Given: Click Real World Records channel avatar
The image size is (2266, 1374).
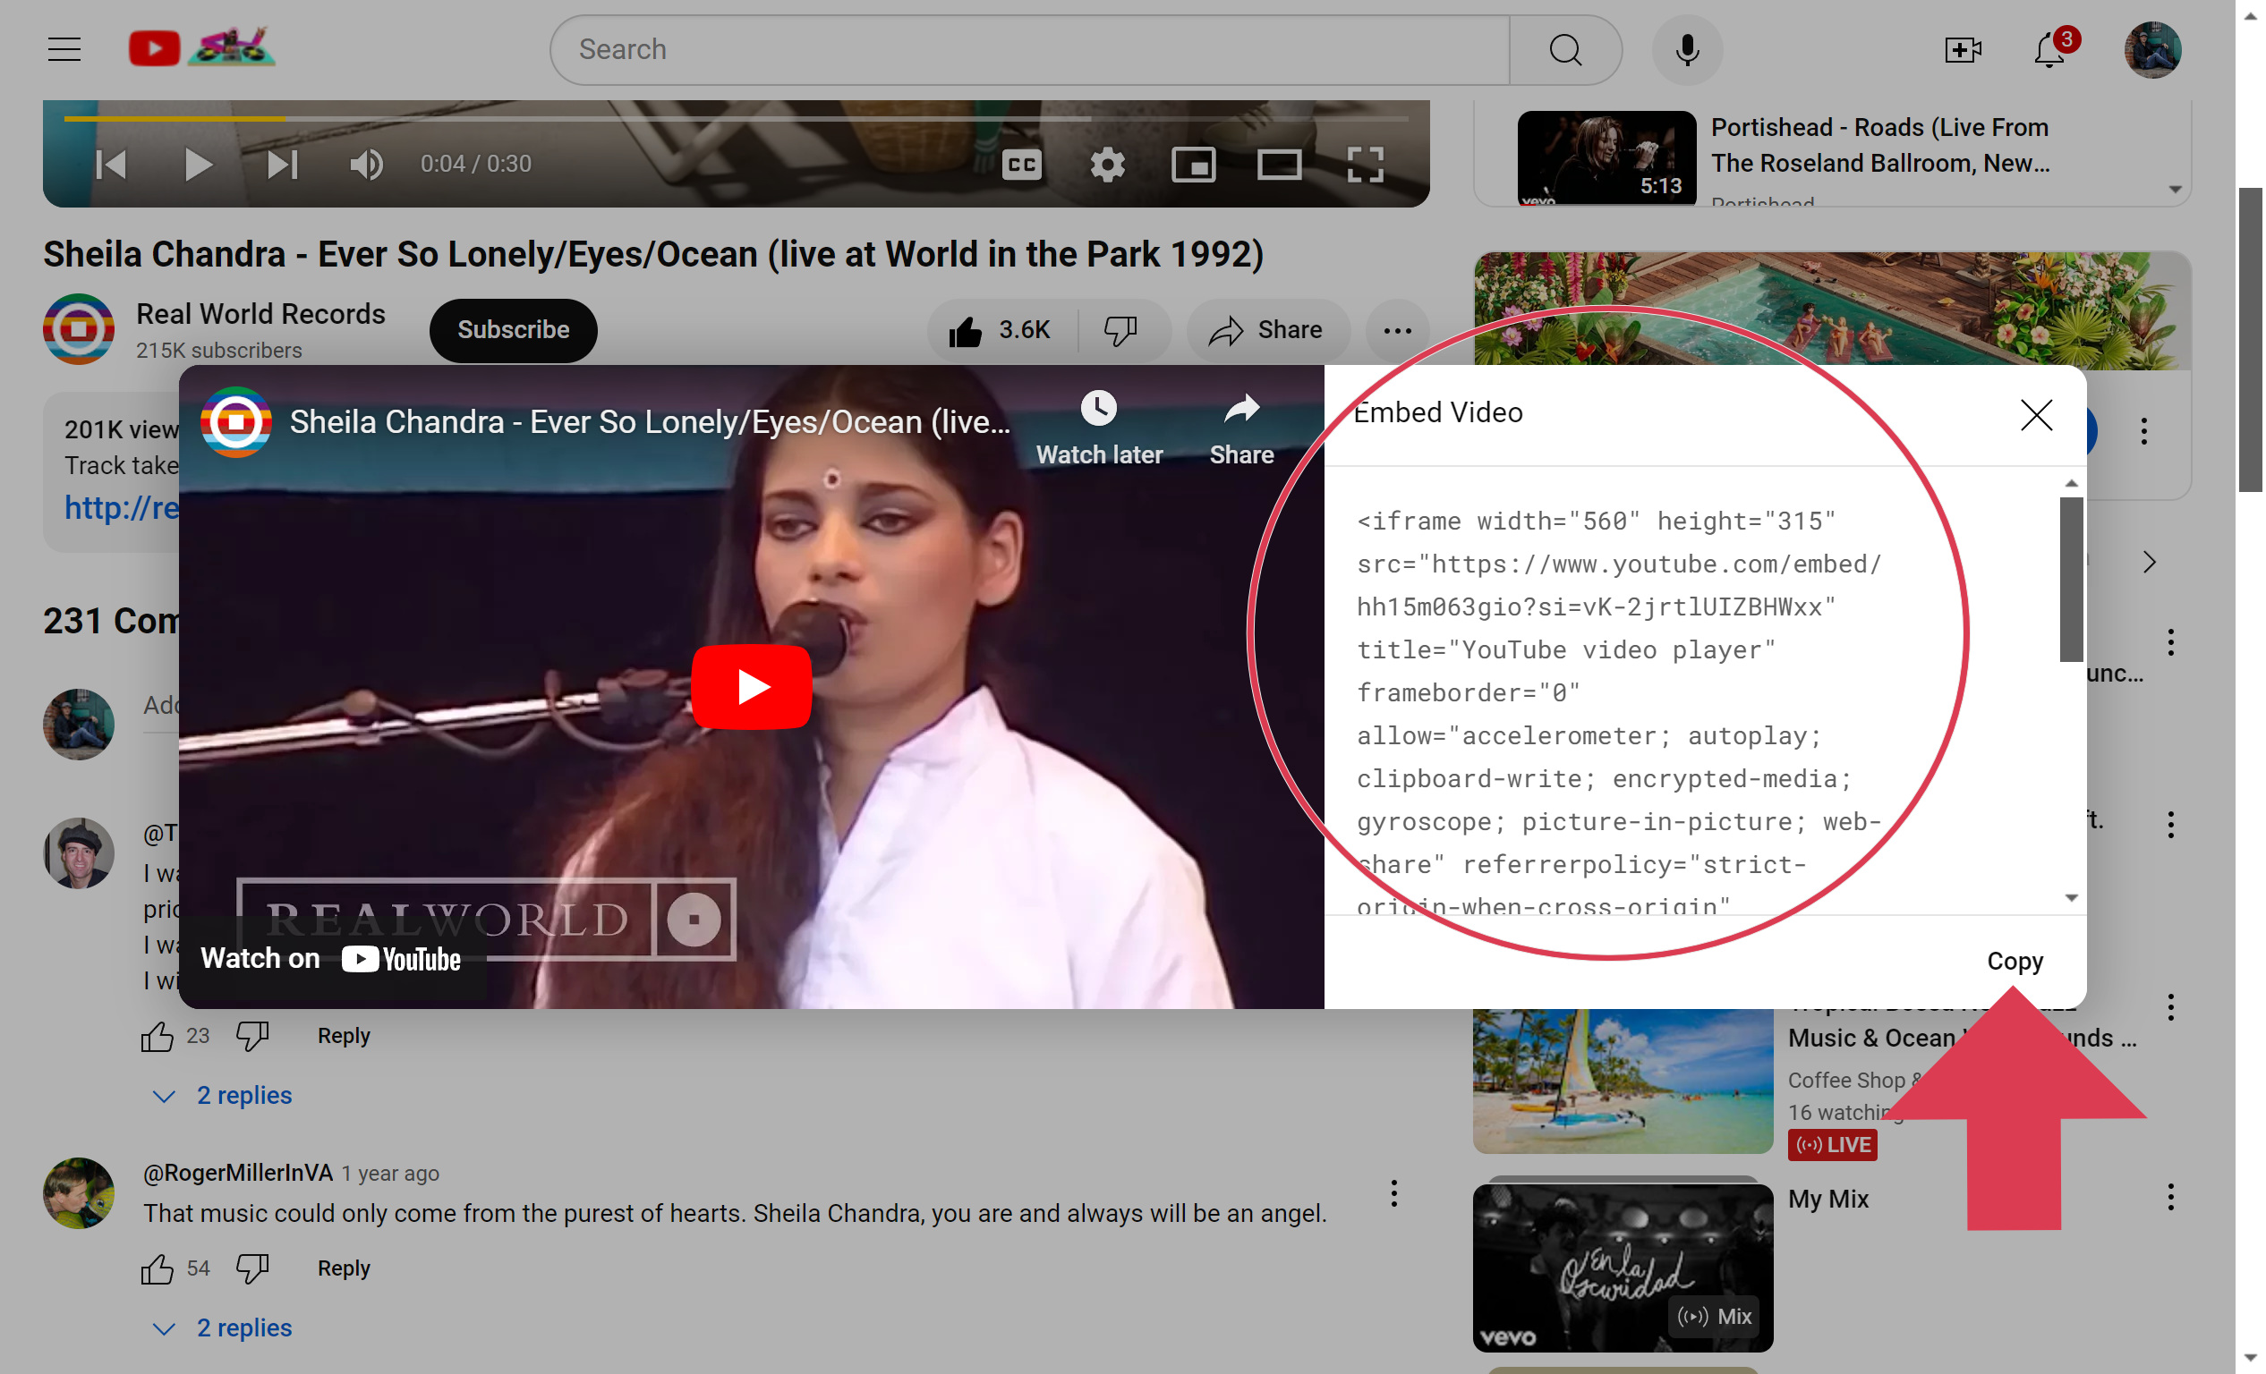Looking at the screenshot, I should 78,329.
